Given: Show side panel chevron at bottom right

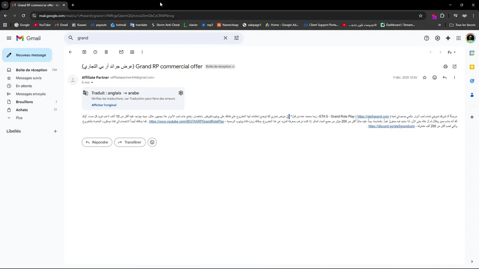Looking at the screenshot, I should (x=472, y=262).
